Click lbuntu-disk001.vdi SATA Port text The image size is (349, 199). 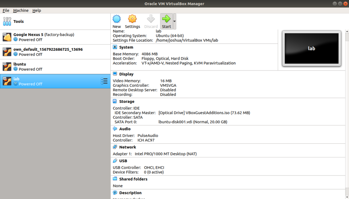tap(193, 122)
